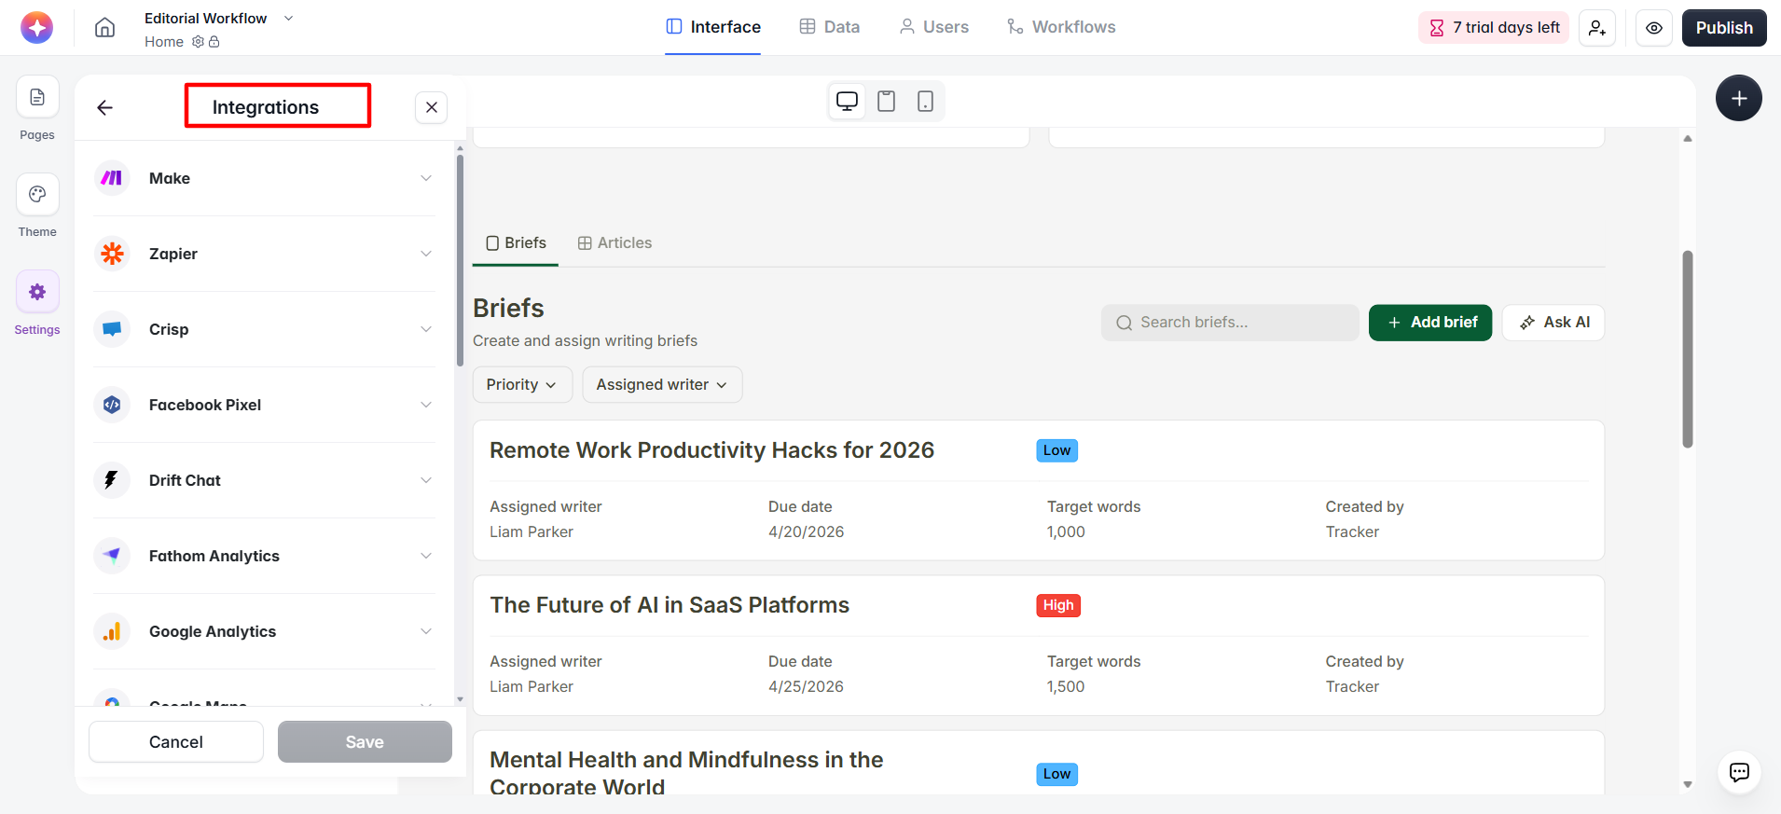
Task: Select mobile preview mode
Action: [925, 101]
